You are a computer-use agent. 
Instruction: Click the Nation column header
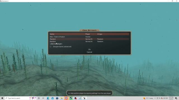point(52,34)
